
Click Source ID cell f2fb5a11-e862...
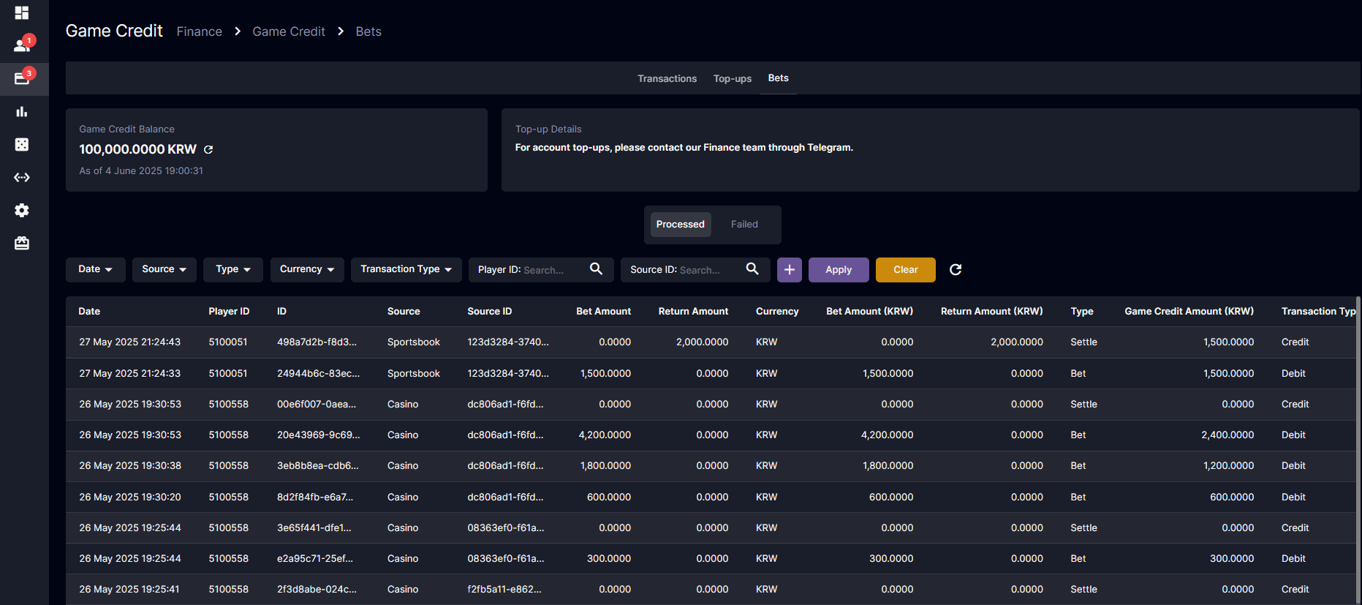pyautogui.click(x=504, y=589)
